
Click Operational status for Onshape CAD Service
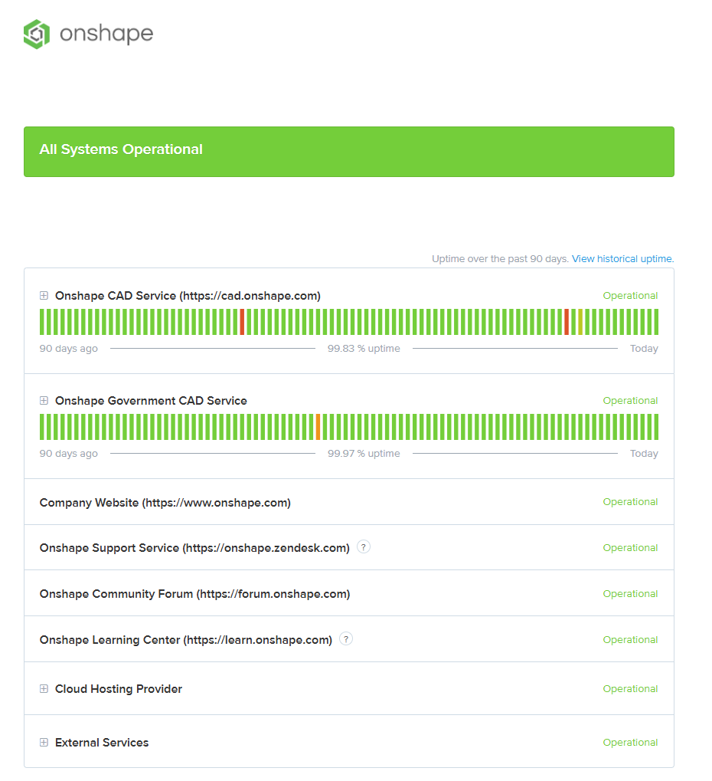630,295
